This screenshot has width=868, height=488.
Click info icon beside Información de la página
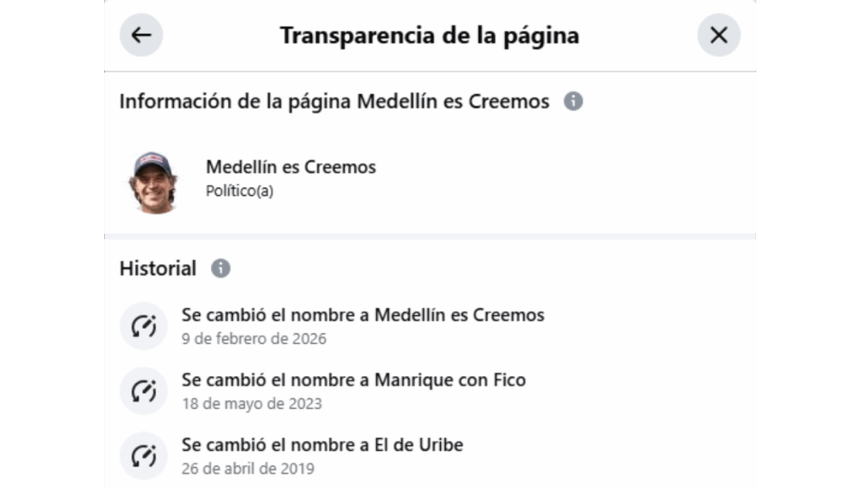(x=574, y=102)
